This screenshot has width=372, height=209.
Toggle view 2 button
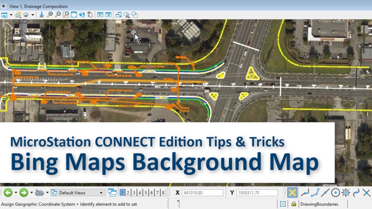(x=128, y=193)
